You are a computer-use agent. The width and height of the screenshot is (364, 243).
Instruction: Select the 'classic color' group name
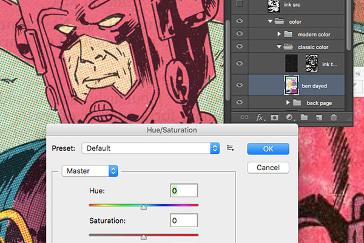pyautogui.click(x=313, y=47)
